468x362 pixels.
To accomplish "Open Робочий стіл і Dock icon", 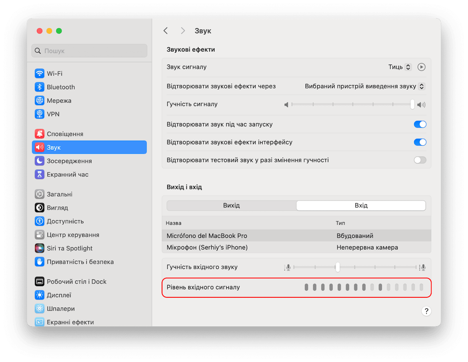I will (x=39, y=282).
